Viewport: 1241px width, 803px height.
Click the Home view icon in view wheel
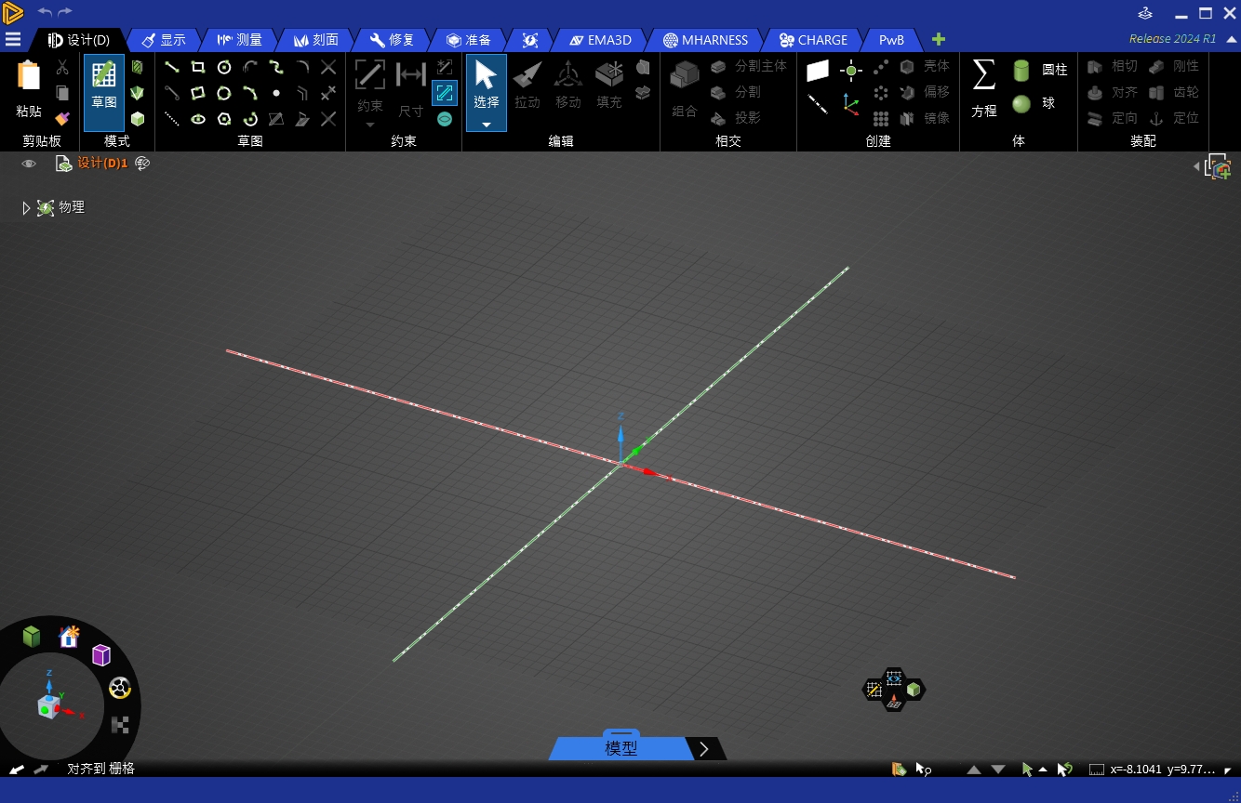click(69, 637)
